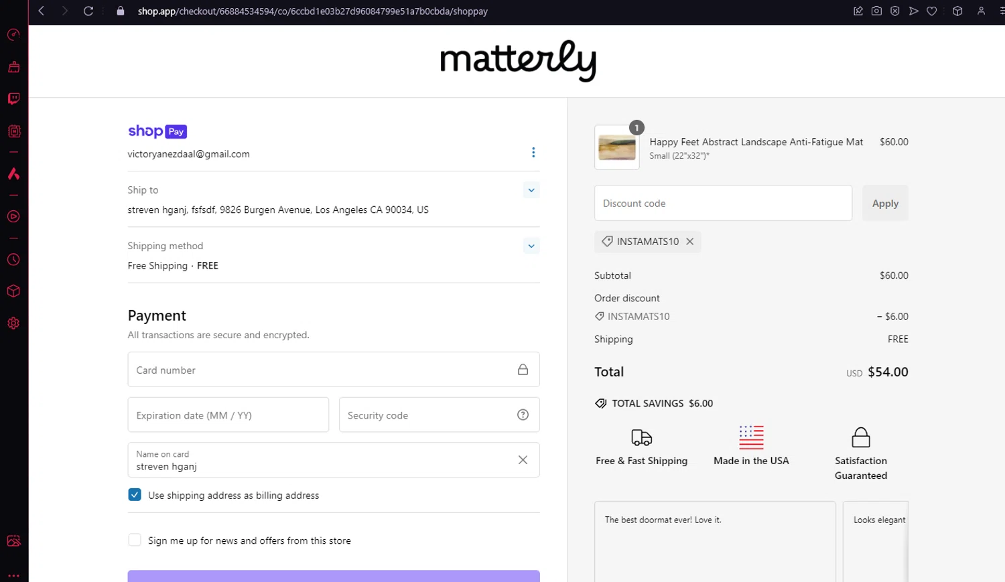Take a snapshot with the camera icon

point(876,11)
